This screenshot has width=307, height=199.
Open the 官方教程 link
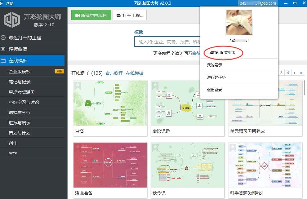tap(114, 73)
